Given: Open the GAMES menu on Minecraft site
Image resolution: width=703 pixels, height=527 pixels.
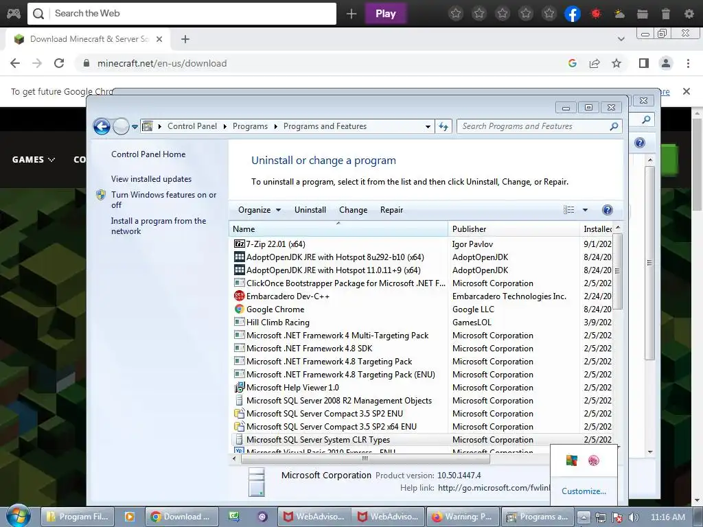Looking at the screenshot, I should (33, 159).
